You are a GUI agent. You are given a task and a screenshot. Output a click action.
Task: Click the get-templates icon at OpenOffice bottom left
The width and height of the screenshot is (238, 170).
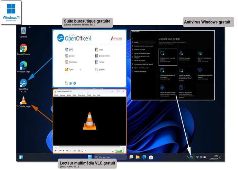click(67, 83)
